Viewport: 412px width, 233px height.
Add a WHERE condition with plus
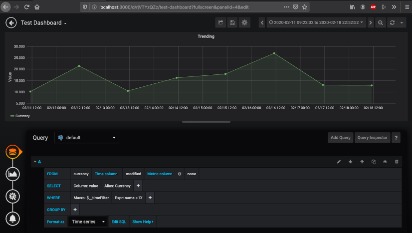click(x=150, y=198)
